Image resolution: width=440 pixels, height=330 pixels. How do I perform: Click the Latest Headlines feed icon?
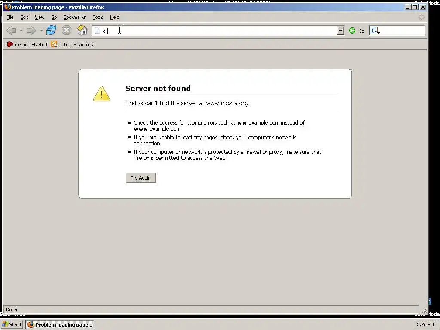pos(54,44)
